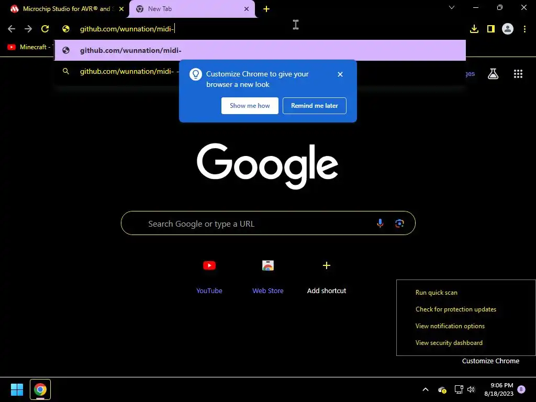
Task: Open the clock showing 9:06 PM
Action: 499,389
